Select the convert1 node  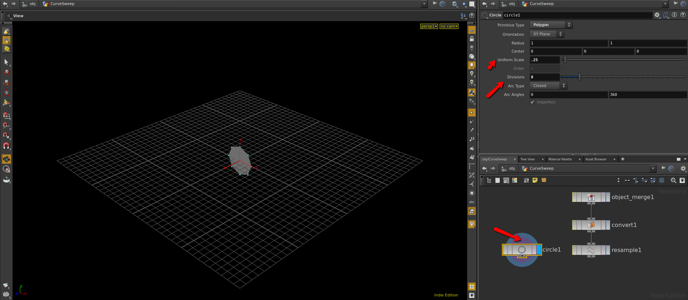(x=591, y=225)
